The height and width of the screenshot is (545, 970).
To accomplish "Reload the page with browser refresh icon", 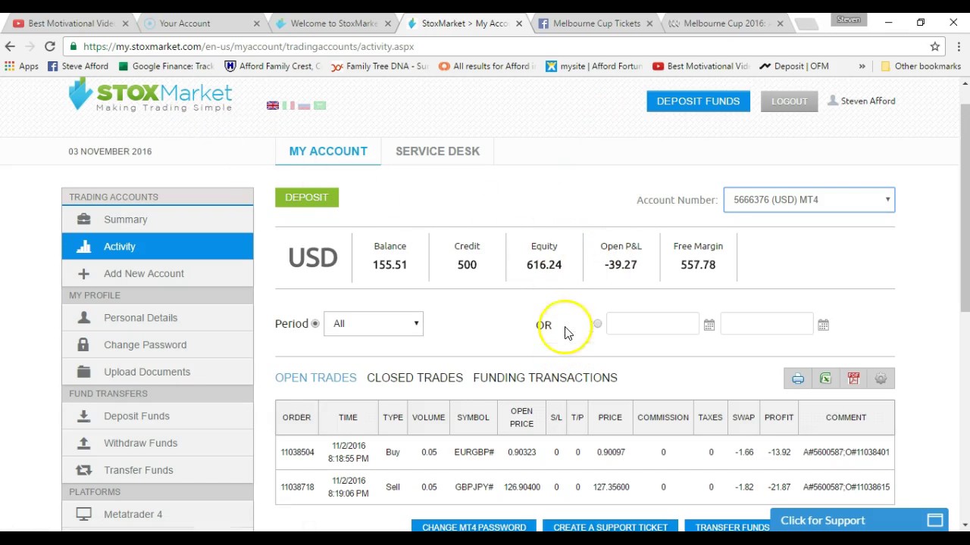I will click(49, 46).
